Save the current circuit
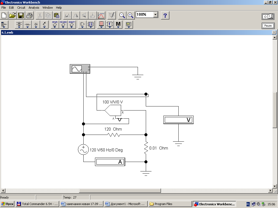This screenshot has height=208, width=278. coord(21,15)
